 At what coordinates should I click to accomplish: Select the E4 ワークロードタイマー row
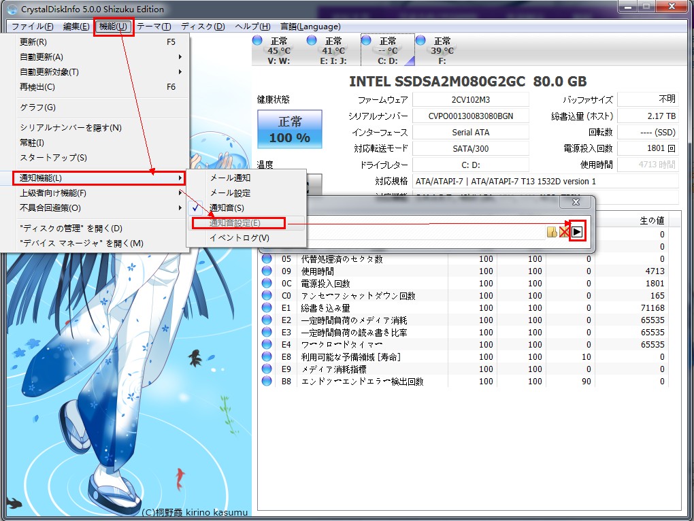coord(463,345)
